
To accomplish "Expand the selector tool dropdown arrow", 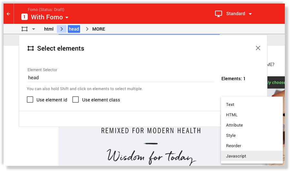I will point(34,29).
